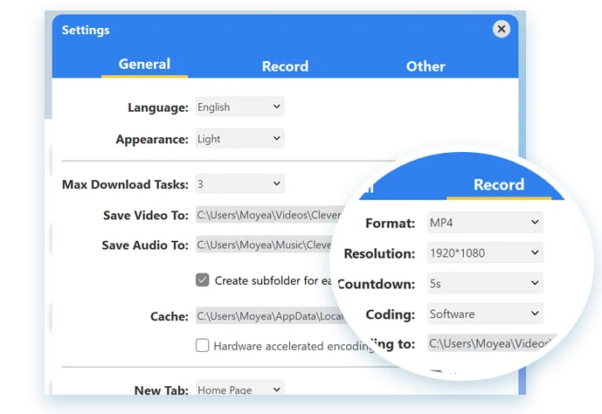Click the recording save path field
The height and width of the screenshot is (414, 602).
491,343
